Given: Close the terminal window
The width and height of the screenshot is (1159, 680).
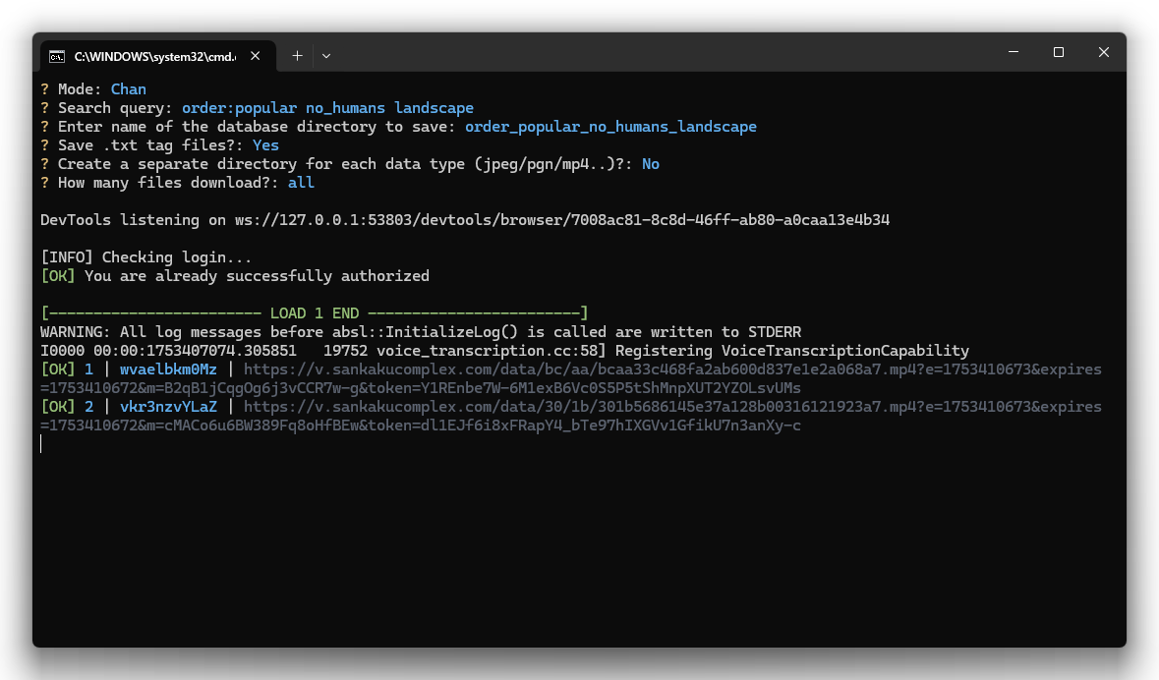Looking at the screenshot, I should [x=1104, y=52].
